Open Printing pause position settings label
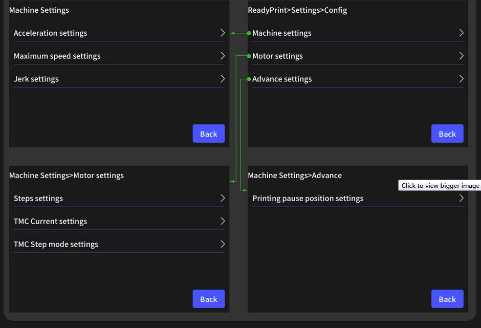Viewport: 481px width, 328px height. tap(308, 199)
